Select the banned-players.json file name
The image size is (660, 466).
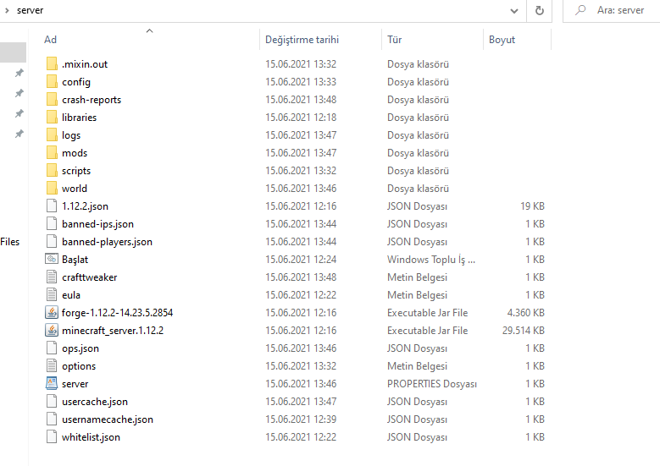(x=107, y=242)
